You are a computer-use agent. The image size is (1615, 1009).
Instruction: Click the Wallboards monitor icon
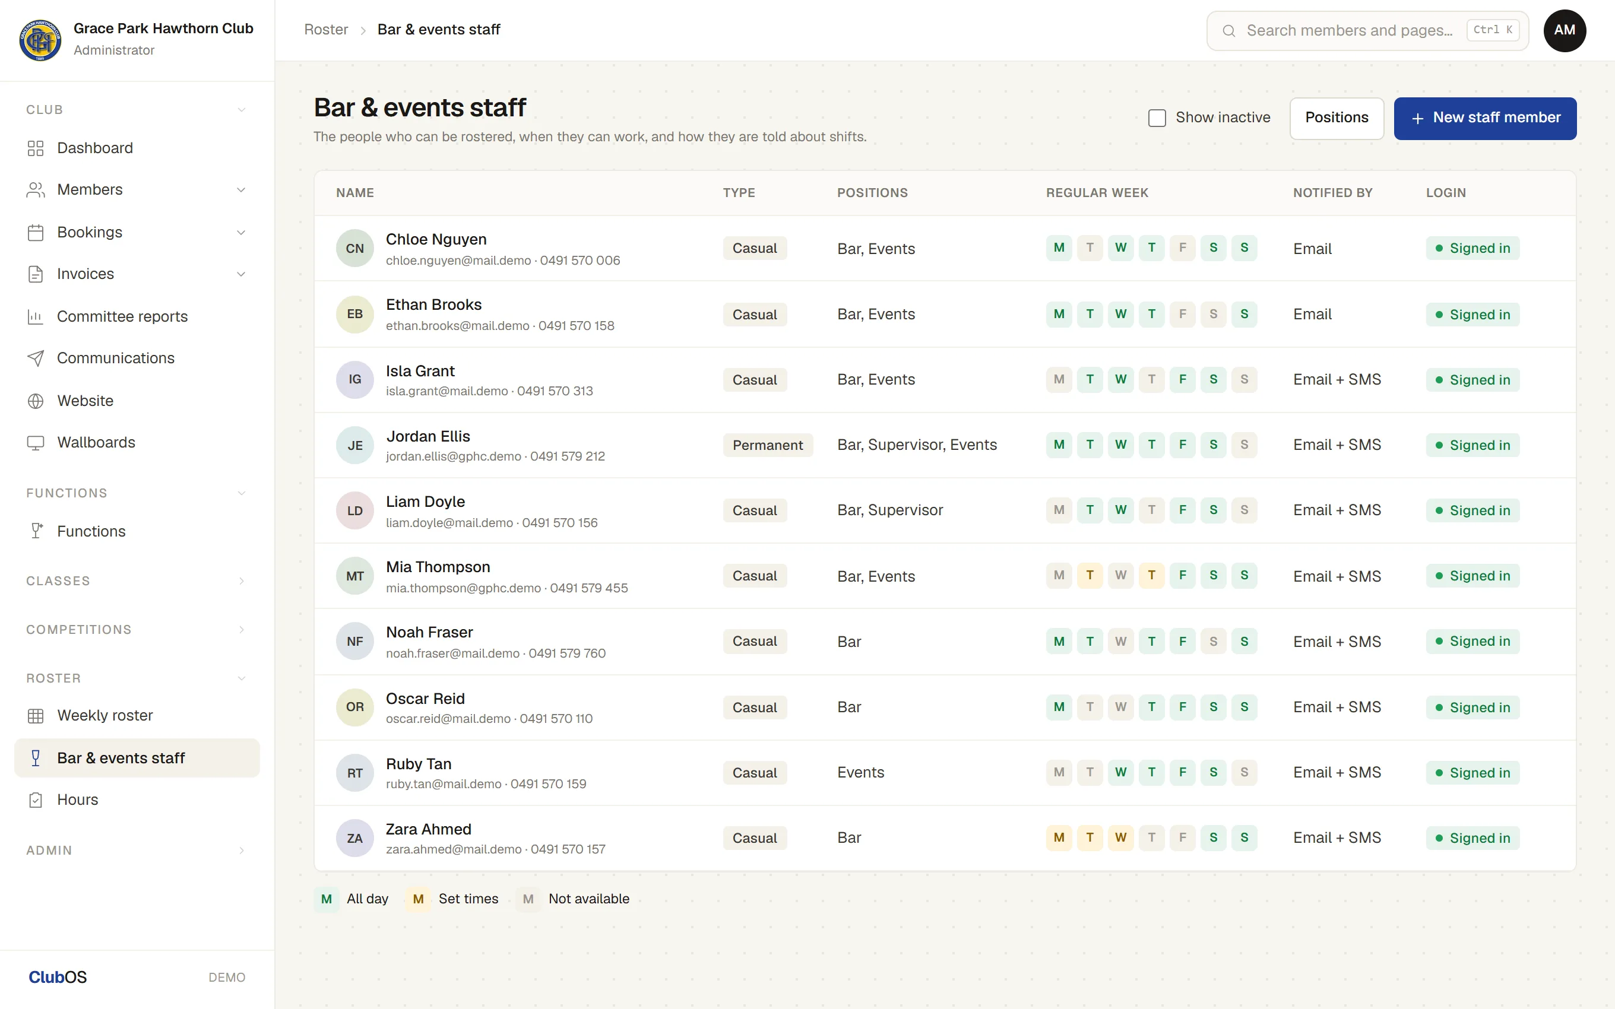coord(36,443)
